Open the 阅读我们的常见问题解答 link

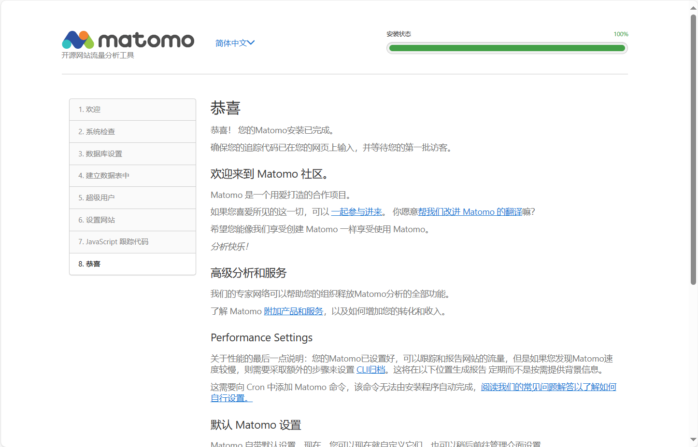413,392
